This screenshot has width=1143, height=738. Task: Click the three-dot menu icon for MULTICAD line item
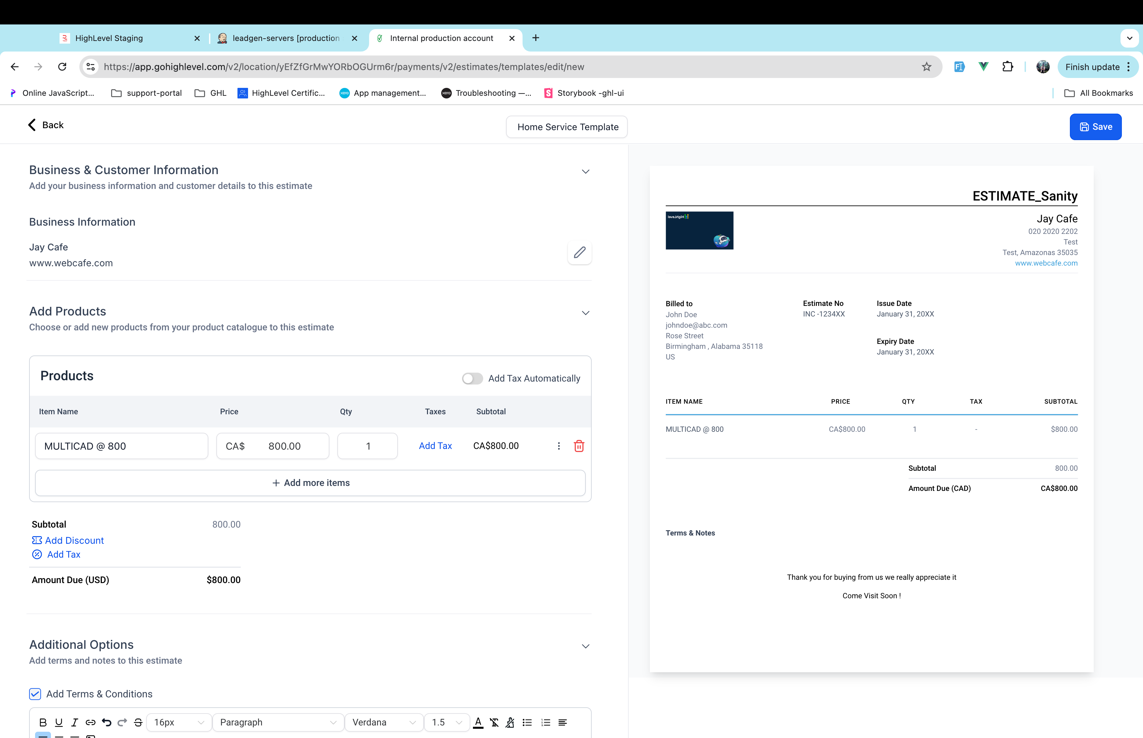(x=559, y=445)
